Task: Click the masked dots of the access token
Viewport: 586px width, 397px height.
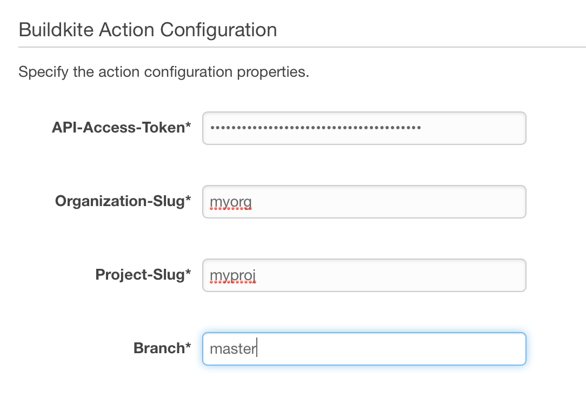Action: coord(315,128)
